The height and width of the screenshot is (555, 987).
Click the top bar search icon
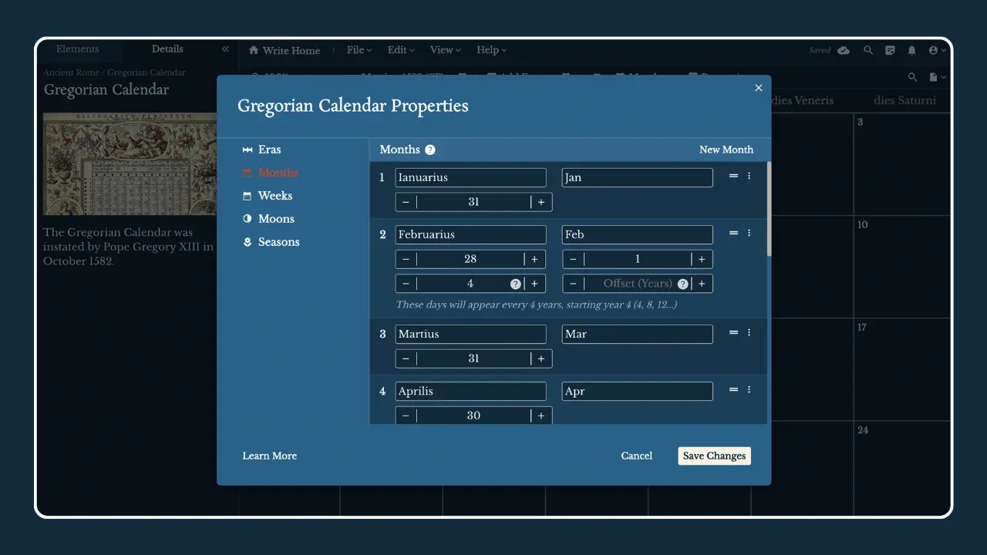[x=868, y=50]
